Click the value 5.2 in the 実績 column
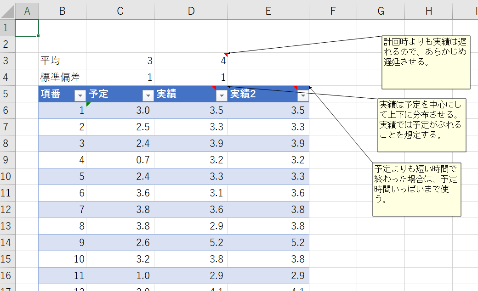The height and width of the screenshot is (291, 478). click(191, 243)
